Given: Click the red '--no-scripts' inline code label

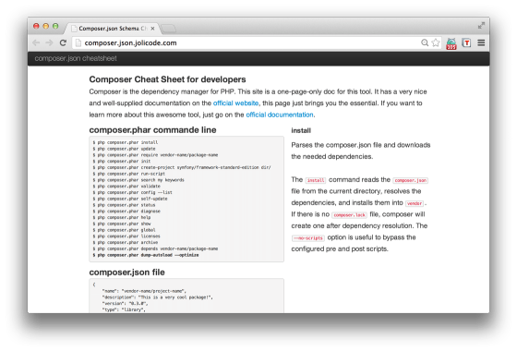Looking at the screenshot, I should [308, 238].
